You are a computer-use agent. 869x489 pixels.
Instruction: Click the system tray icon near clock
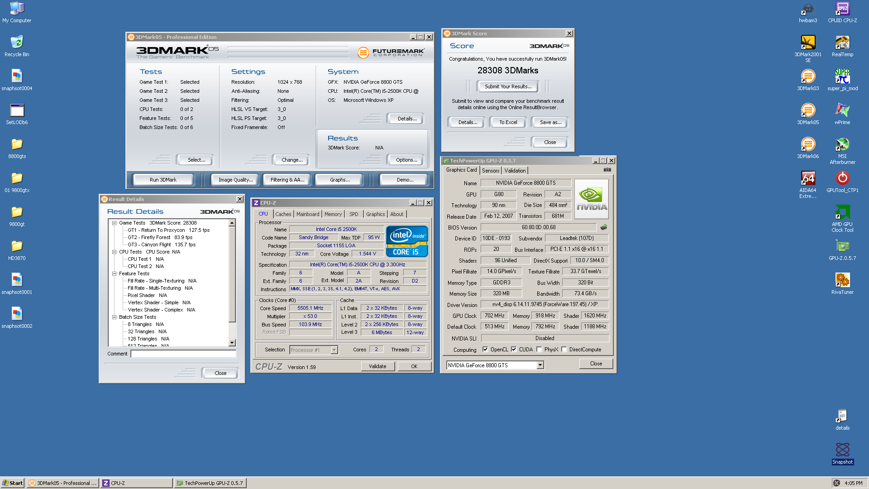[x=836, y=483]
